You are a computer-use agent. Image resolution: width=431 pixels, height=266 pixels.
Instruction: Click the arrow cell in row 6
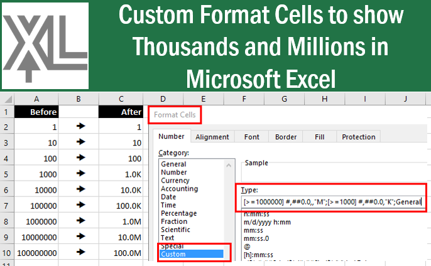pos(79,189)
